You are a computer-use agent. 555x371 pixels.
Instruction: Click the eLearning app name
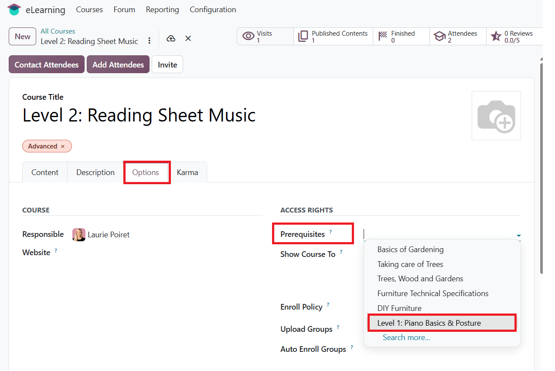(45, 10)
